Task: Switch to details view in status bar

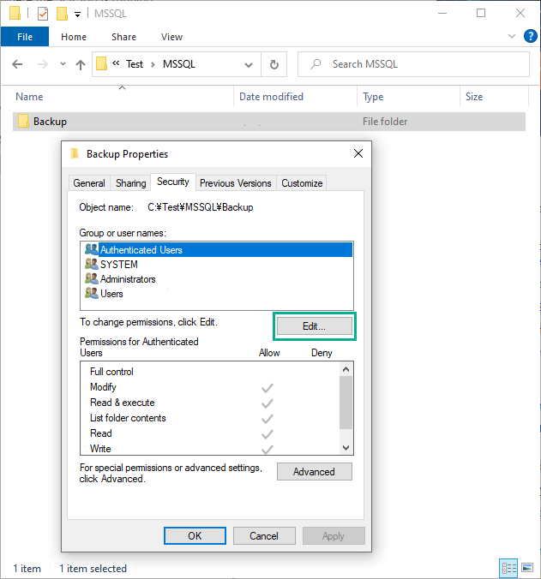Action: [508, 568]
